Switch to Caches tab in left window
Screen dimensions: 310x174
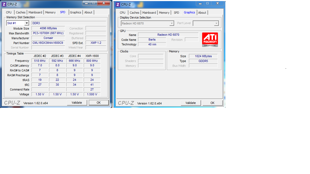[20, 12]
